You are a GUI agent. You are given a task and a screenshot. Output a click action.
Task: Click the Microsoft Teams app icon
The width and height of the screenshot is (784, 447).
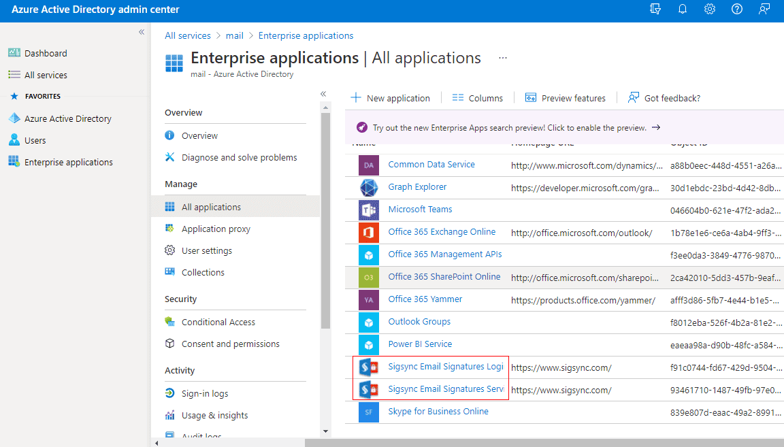[x=369, y=210]
